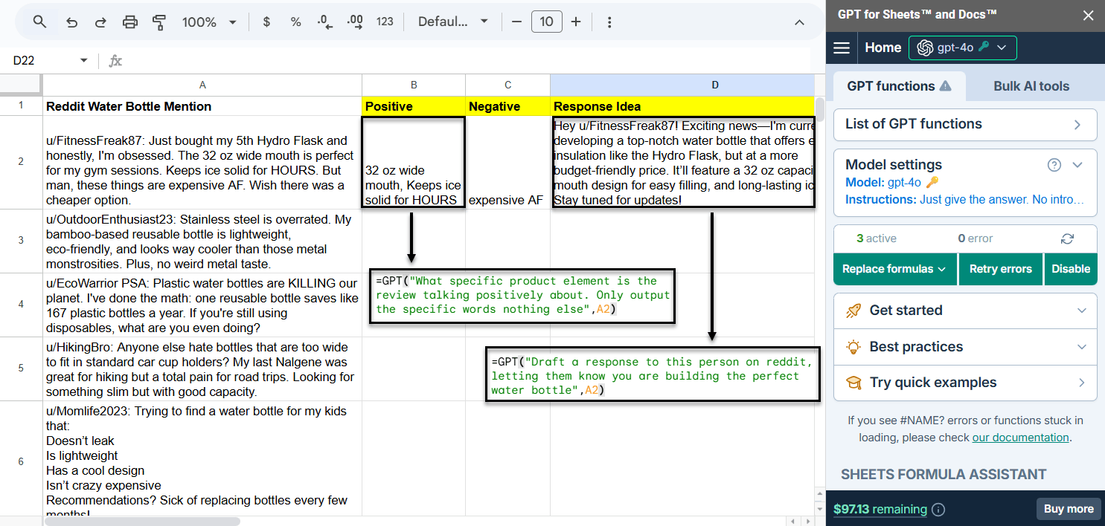The width and height of the screenshot is (1105, 526).
Task: Click the 'expensive AF' cell
Action: pyautogui.click(x=507, y=163)
